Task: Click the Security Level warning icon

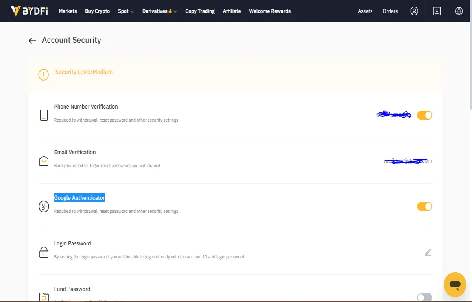Action: point(43,74)
